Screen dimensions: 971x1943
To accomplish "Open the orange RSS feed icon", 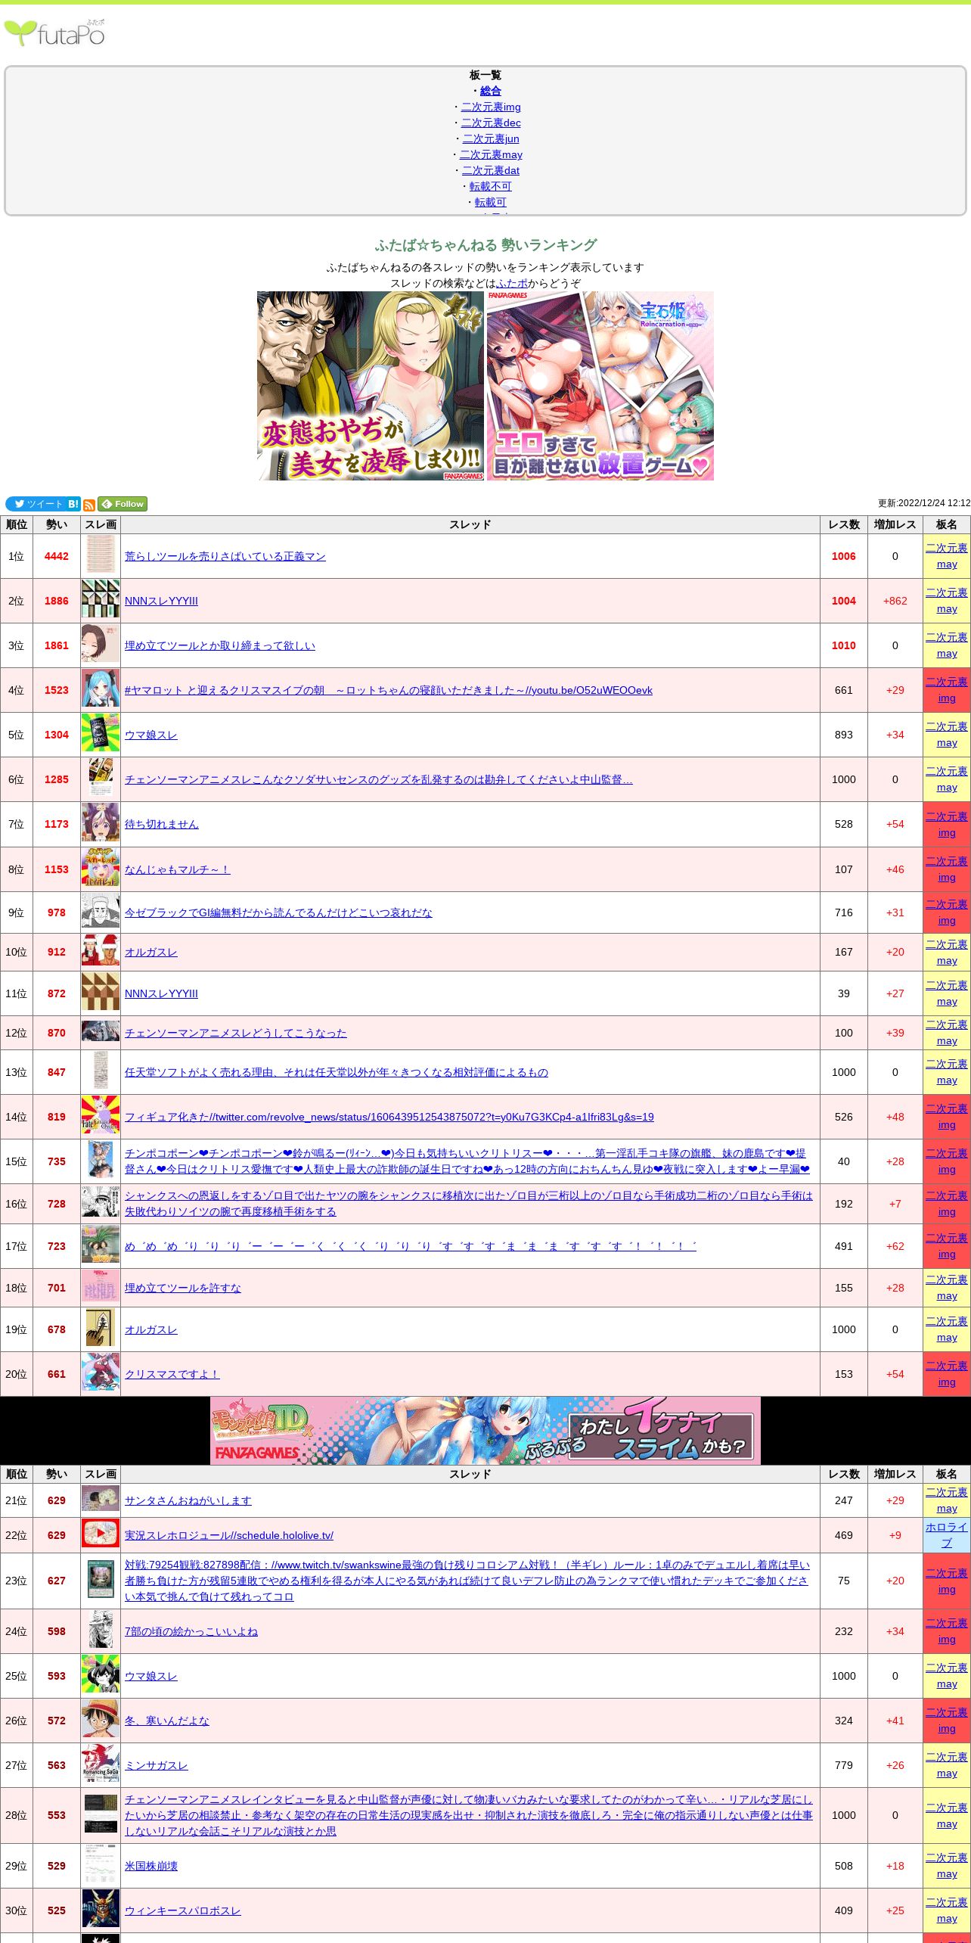I will click(x=89, y=505).
